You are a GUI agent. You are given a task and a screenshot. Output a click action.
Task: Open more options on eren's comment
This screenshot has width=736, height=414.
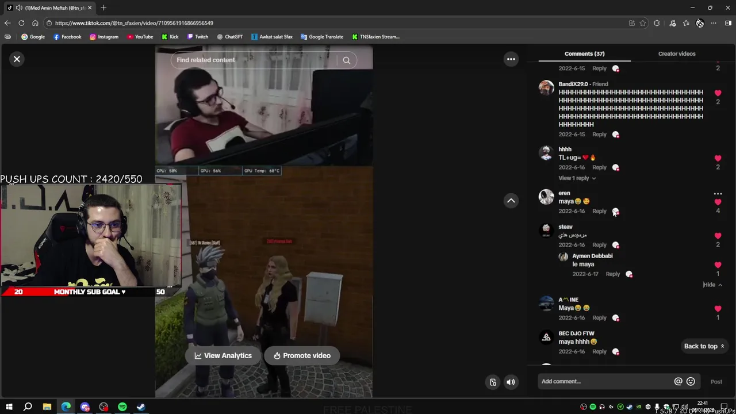tap(718, 194)
